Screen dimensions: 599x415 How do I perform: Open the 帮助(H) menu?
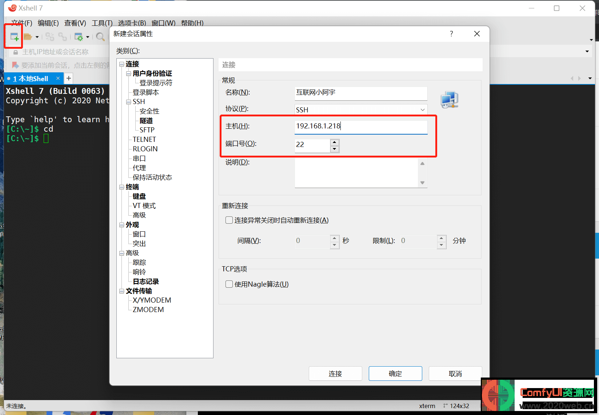tap(192, 23)
